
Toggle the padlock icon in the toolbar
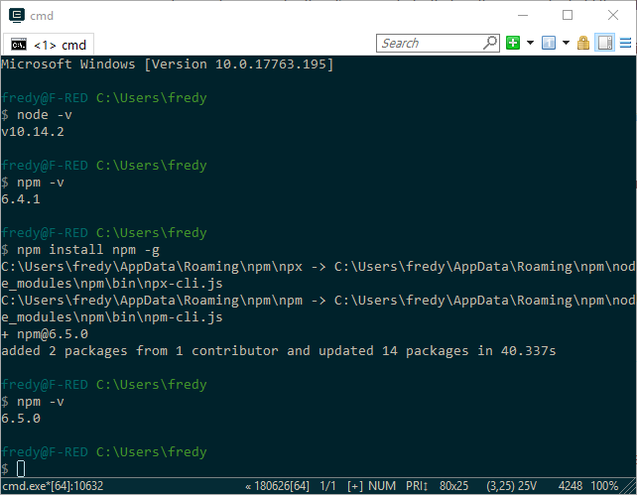pyautogui.click(x=583, y=43)
